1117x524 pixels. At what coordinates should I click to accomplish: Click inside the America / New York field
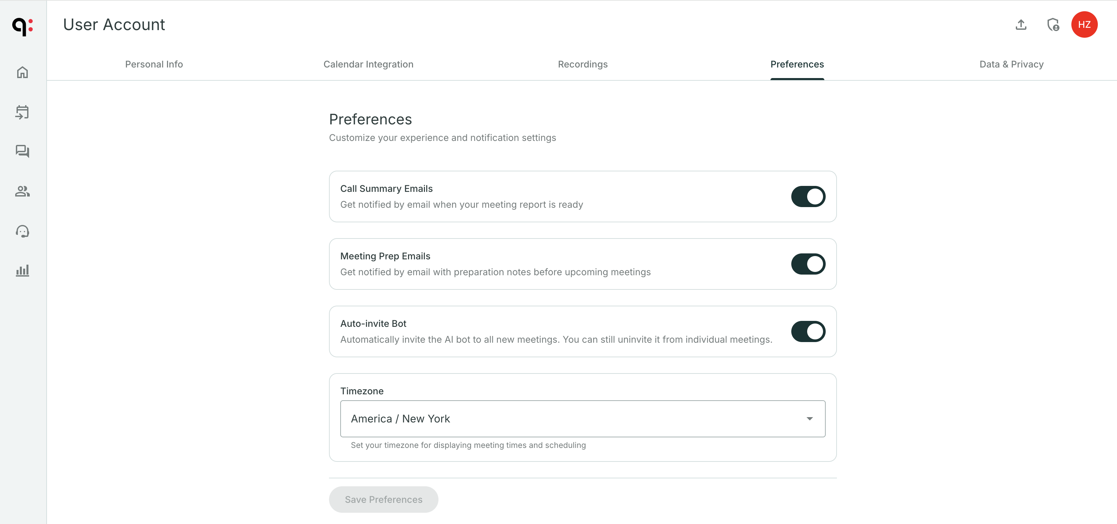pyautogui.click(x=520, y=418)
